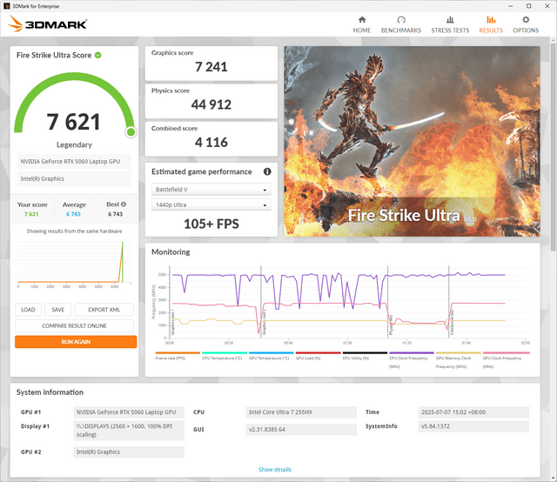Click the Show details link

275,469
